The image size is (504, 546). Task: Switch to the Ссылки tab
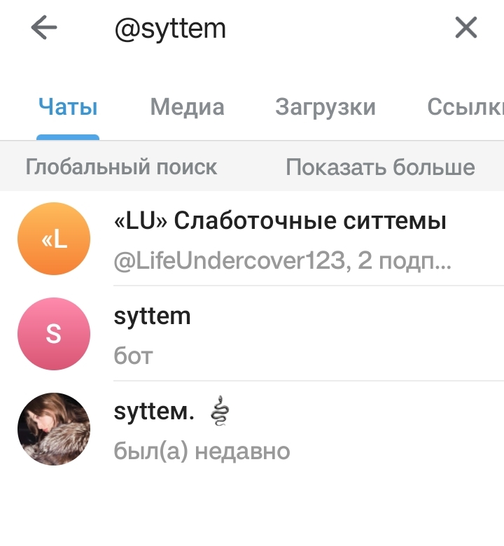(465, 106)
